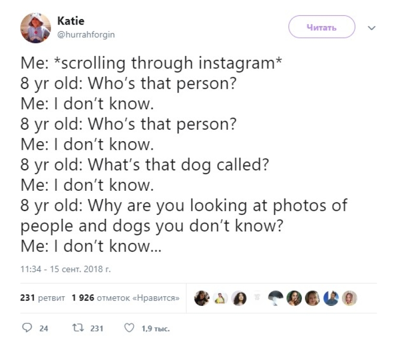View the 231 ретвит list

pyautogui.click(x=42, y=298)
